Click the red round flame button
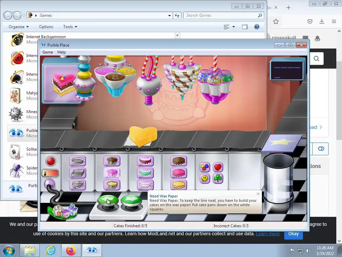The width and height of the screenshot is (342, 257). tap(51, 161)
